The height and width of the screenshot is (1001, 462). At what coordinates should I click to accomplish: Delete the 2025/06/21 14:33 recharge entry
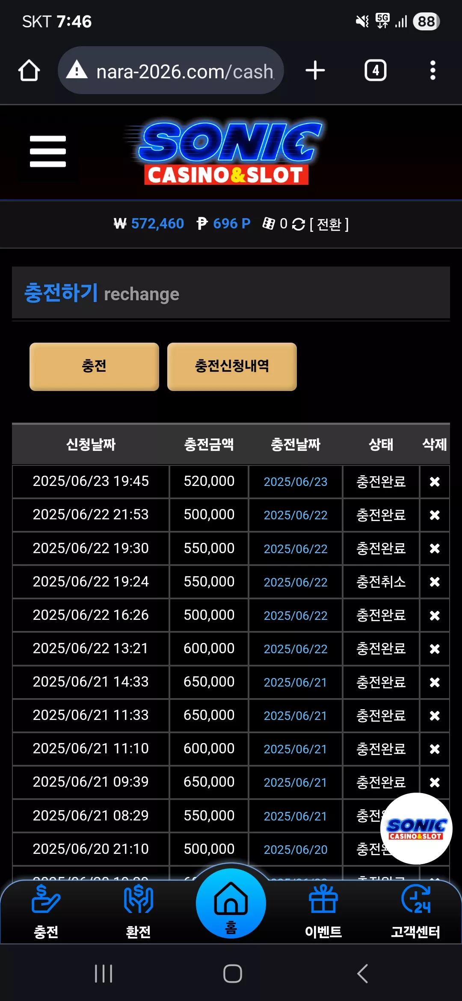[435, 682]
